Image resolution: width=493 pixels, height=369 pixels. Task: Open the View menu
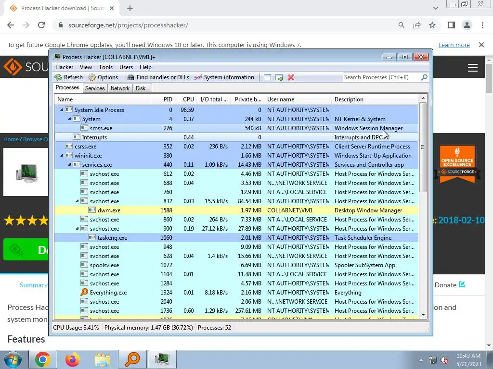[86, 67]
